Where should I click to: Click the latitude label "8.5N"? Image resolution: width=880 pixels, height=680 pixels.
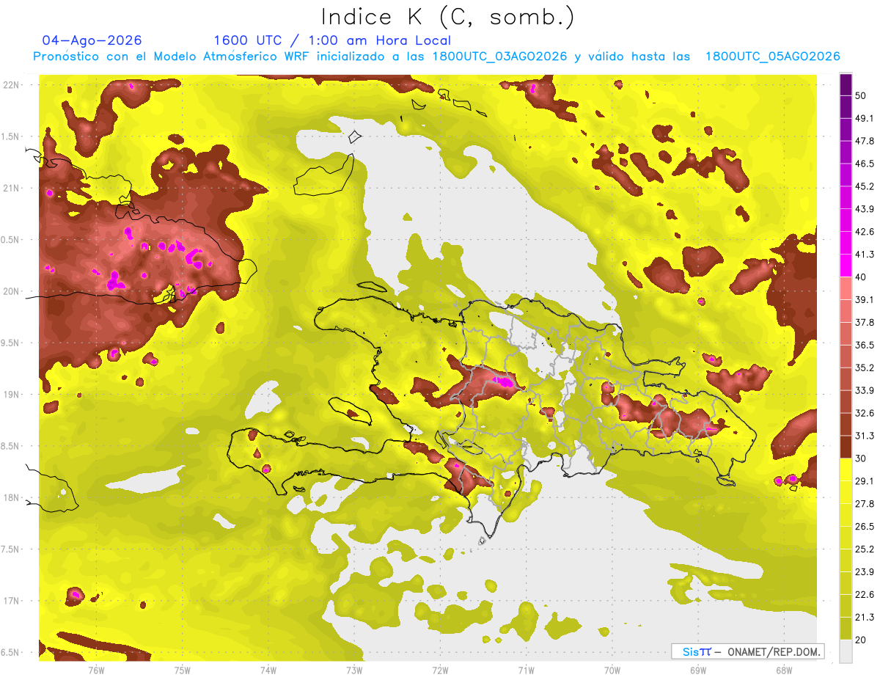click(x=11, y=446)
